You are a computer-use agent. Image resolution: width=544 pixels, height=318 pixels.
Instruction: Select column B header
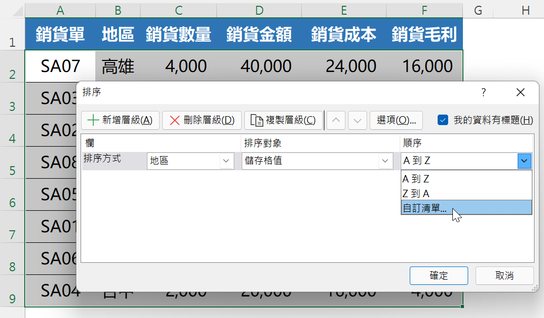118,11
